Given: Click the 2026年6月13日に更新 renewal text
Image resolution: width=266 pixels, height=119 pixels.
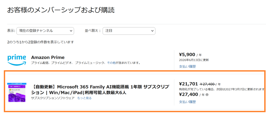Looking at the screenshot, I should click(x=194, y=60).
